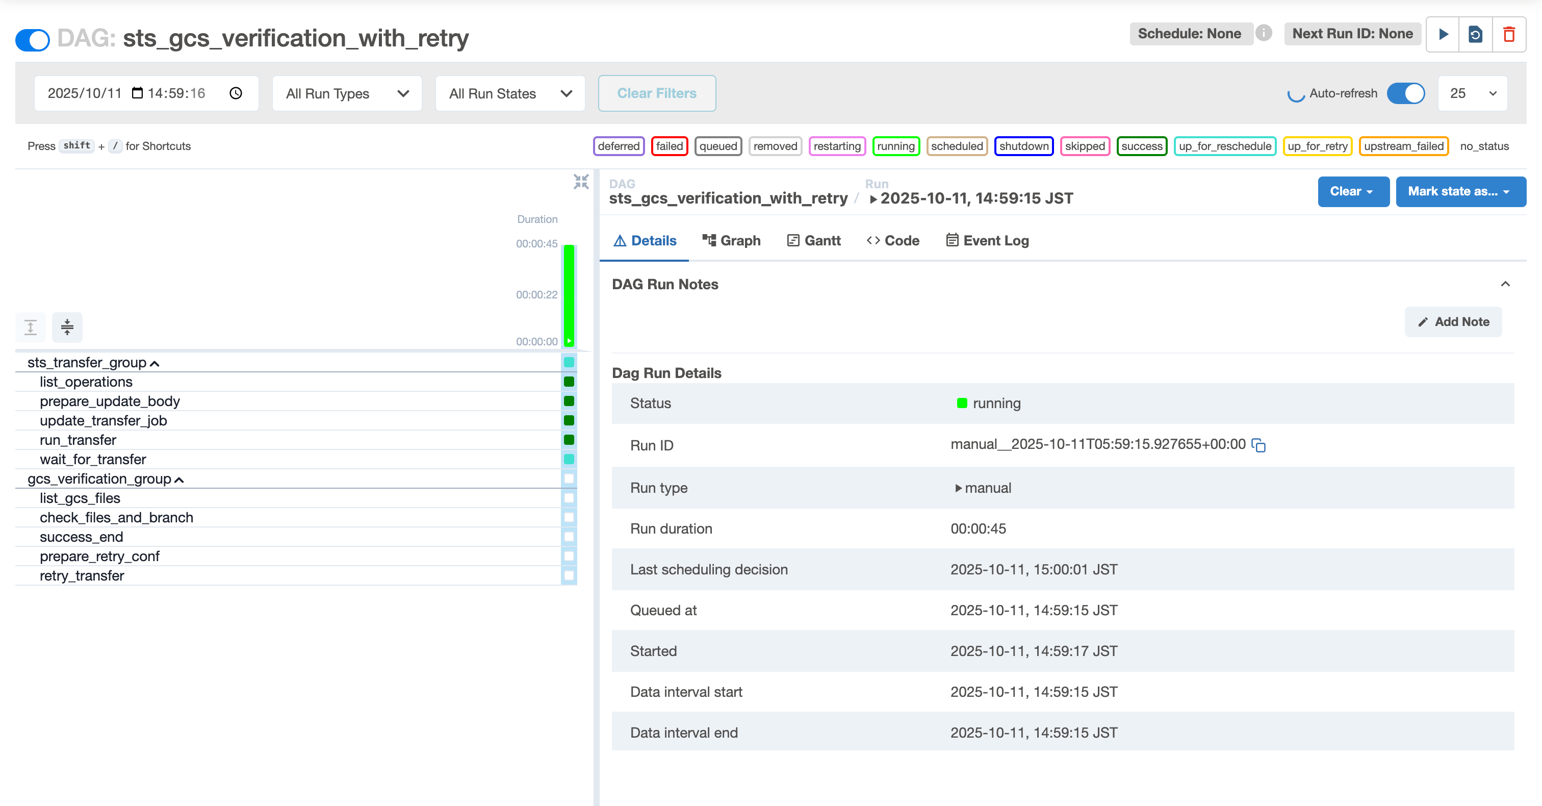Screen dimensions: 1542x806
Task: Click the expand all task groups icon
Action: [x=31, y=327]
